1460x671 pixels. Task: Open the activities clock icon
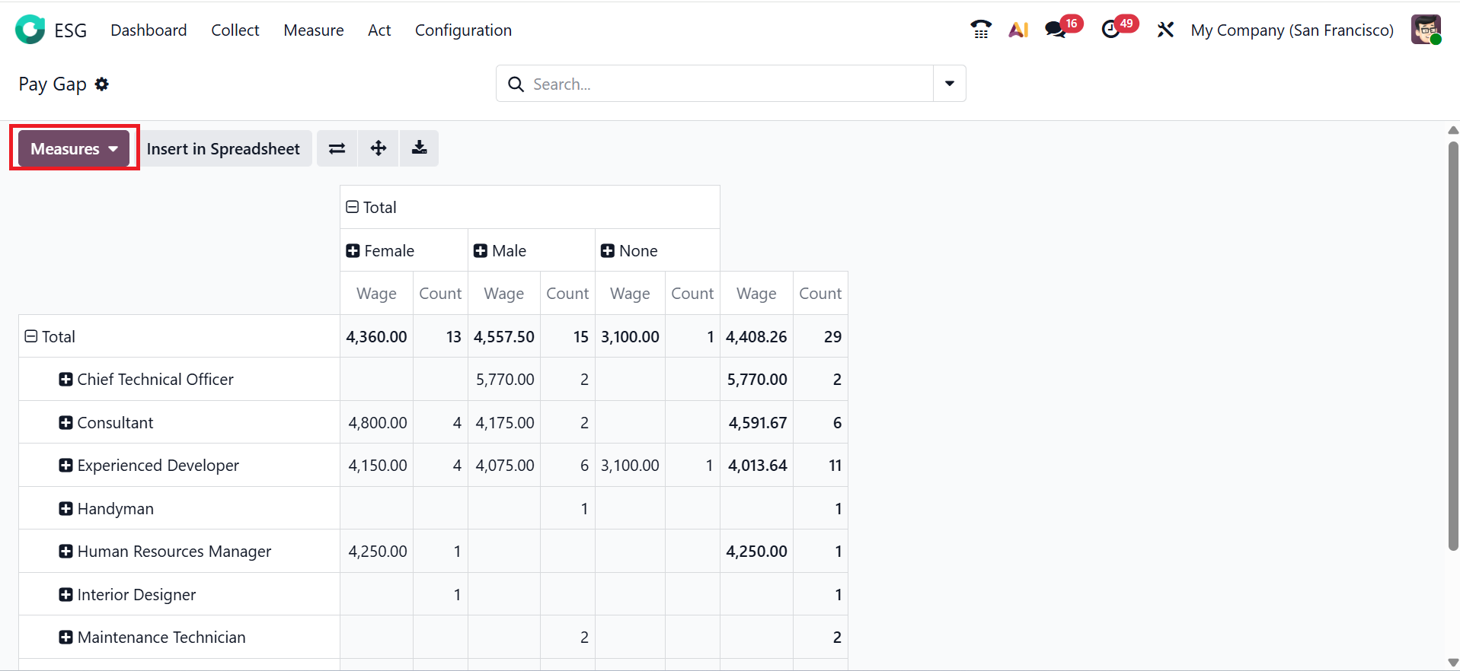click(x=1111, y=30)
